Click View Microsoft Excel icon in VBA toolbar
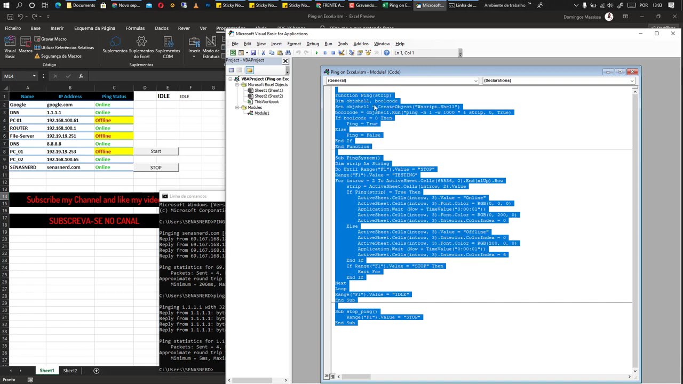The height and width of the screenshot is (384, 683). coord(233,53)
